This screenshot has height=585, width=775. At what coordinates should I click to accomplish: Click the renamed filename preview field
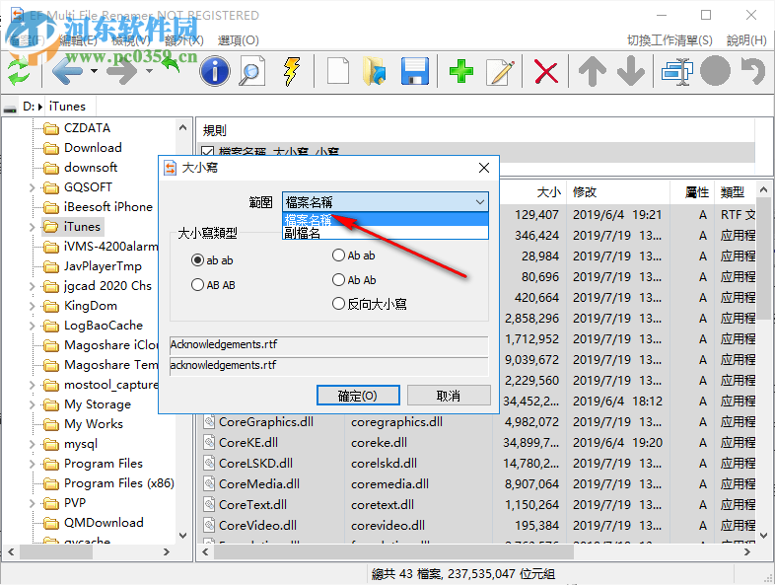[328, 366]
